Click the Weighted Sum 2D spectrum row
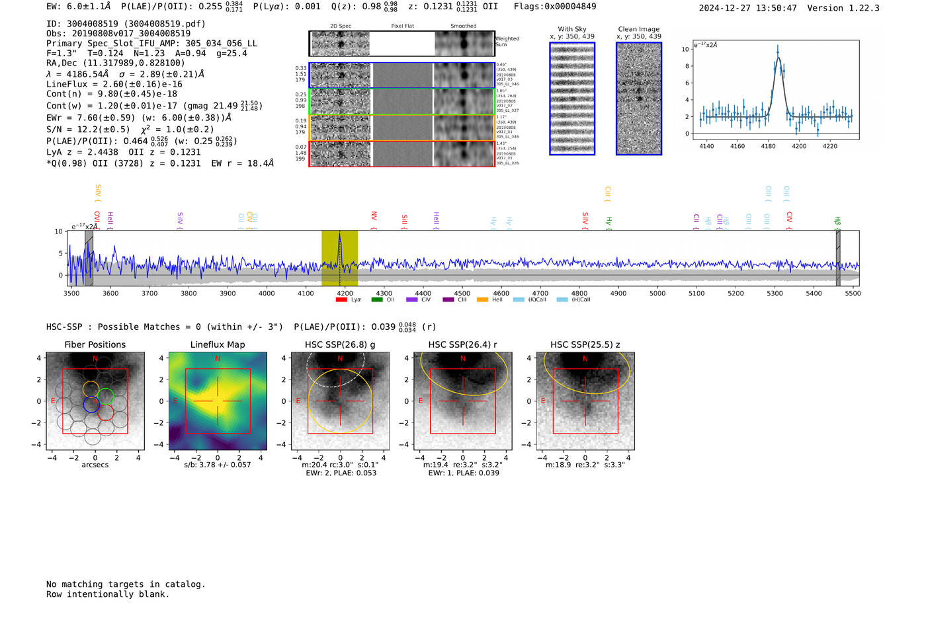The image size is (926, 630). pos(402,44)
